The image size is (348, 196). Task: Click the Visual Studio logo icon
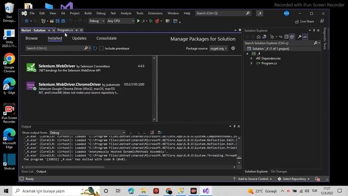point(24,13)
